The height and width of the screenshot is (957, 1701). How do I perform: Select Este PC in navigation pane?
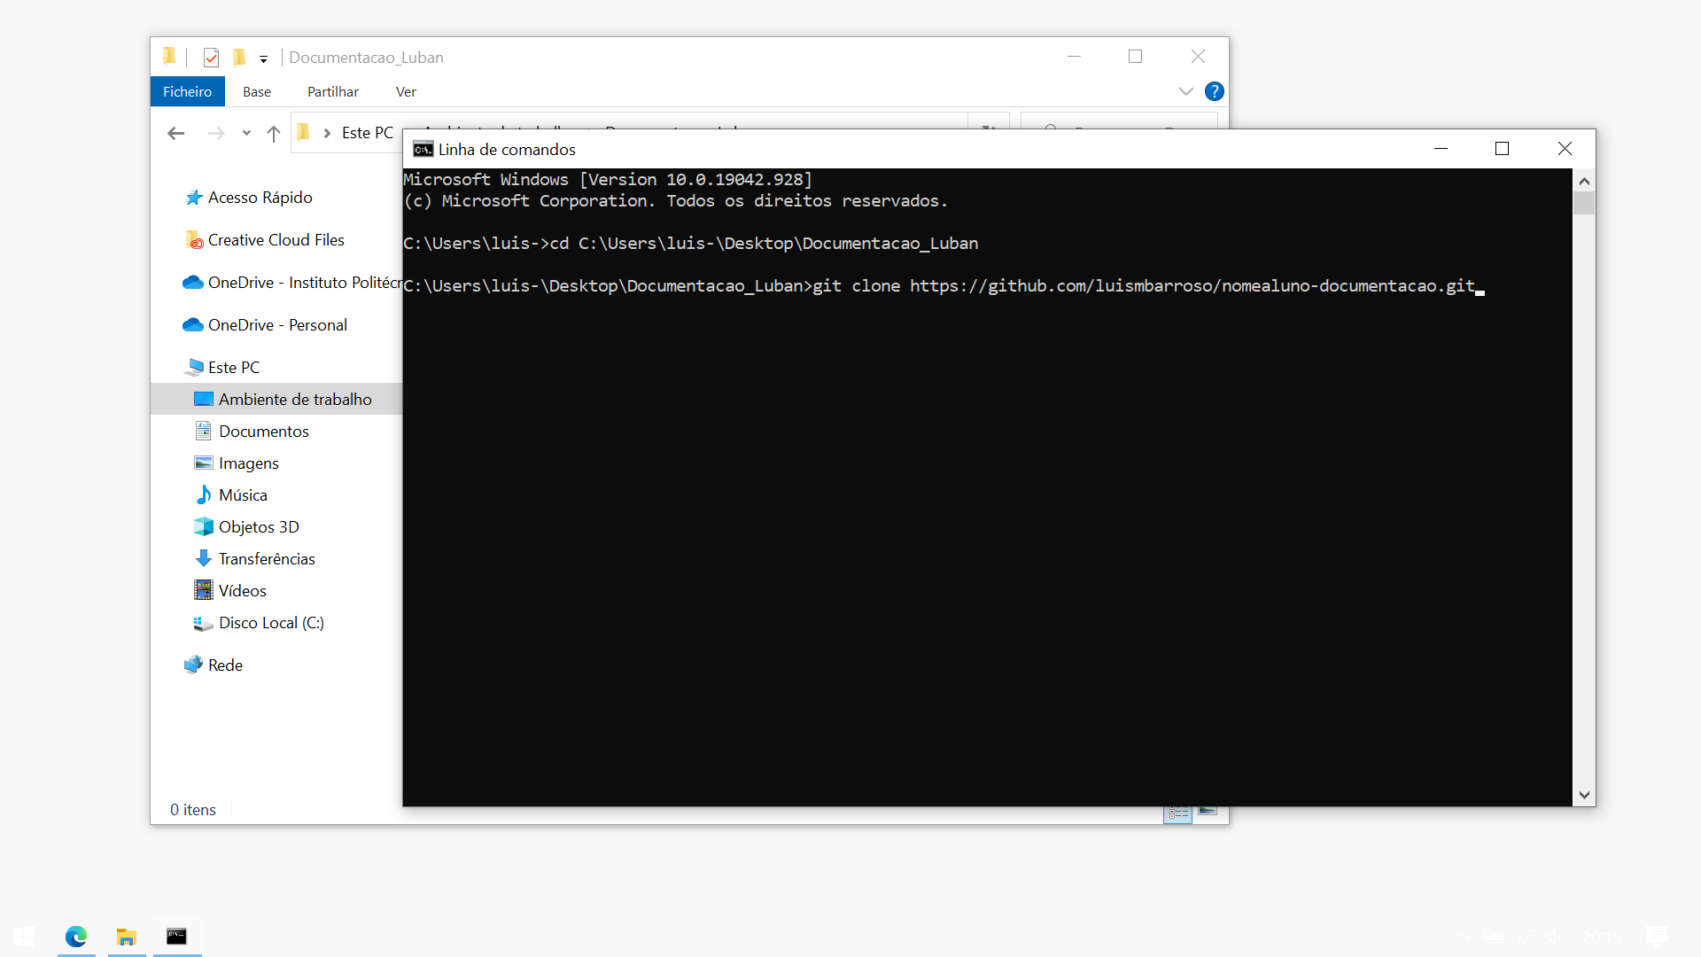click(234, 367)
